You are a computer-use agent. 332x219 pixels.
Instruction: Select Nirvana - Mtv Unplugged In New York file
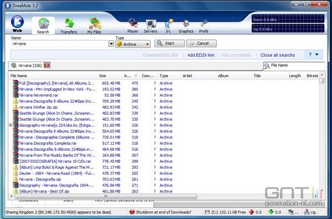57,89
